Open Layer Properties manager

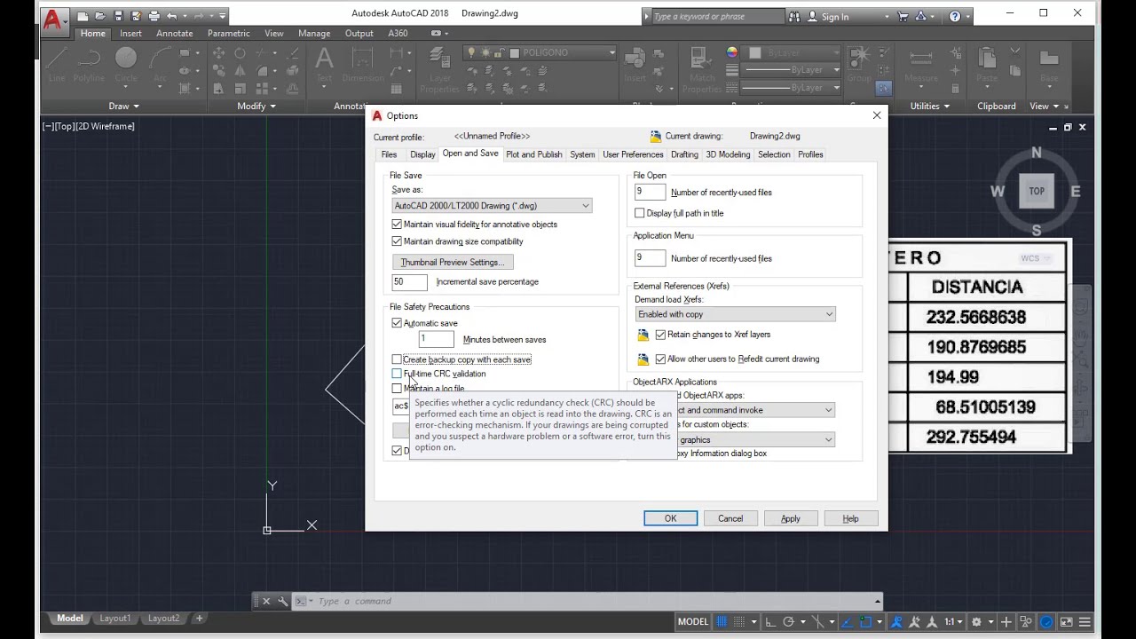click(x=439, y=71)
